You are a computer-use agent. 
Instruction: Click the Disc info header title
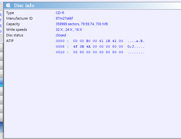tap(24, 6)
